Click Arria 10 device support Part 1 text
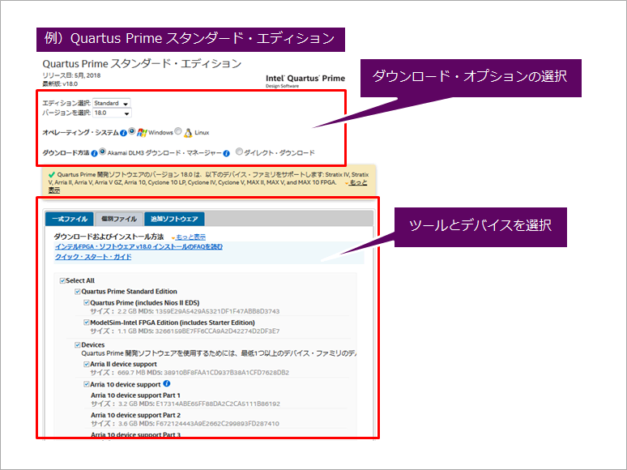This screenshot has width=627, height=470. pyautogui.click(x=135, y=395)
